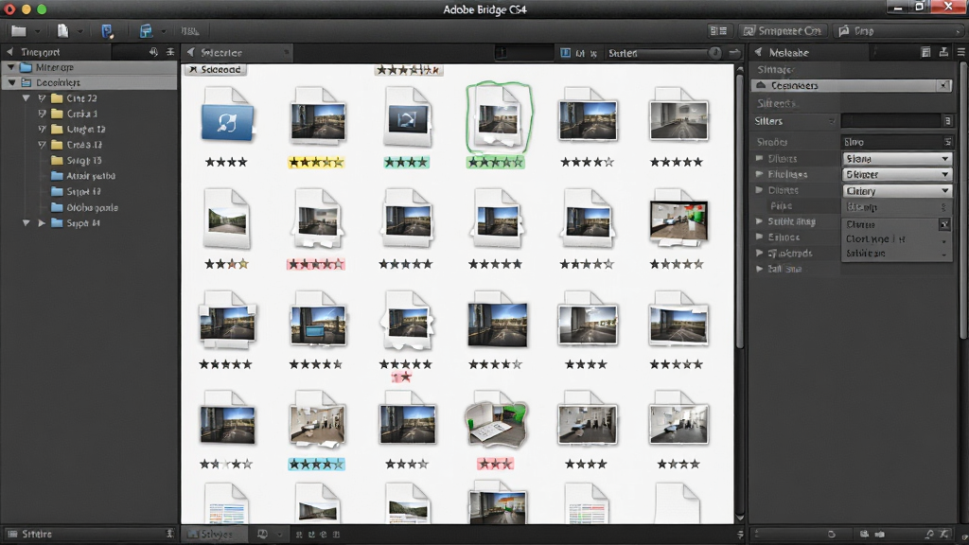This screenshot has height=545, width=969.
Task: Toggle the checkbox on the 'Clanae' list entry
Action: 944,224
